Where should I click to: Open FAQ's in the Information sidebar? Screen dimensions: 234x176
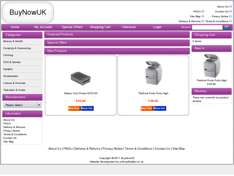tap(7, 124)
